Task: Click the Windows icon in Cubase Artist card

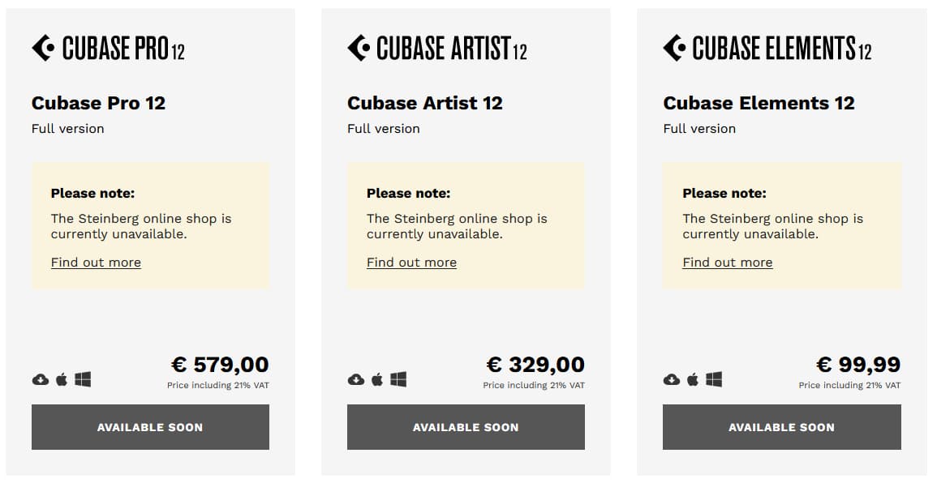Action: pyautogui.click(x=398, y=379)
